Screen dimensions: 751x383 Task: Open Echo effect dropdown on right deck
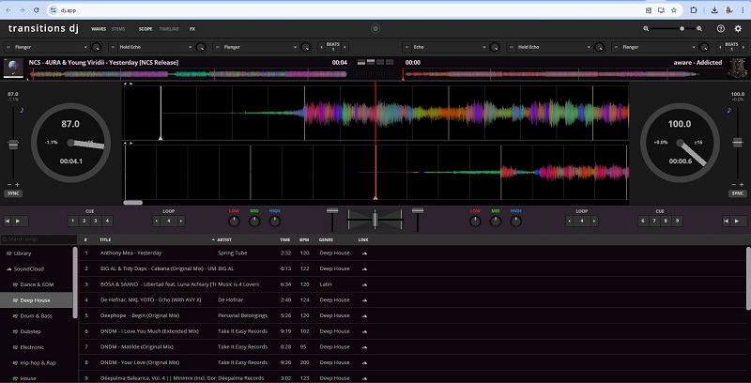click(x=450, y=47)
